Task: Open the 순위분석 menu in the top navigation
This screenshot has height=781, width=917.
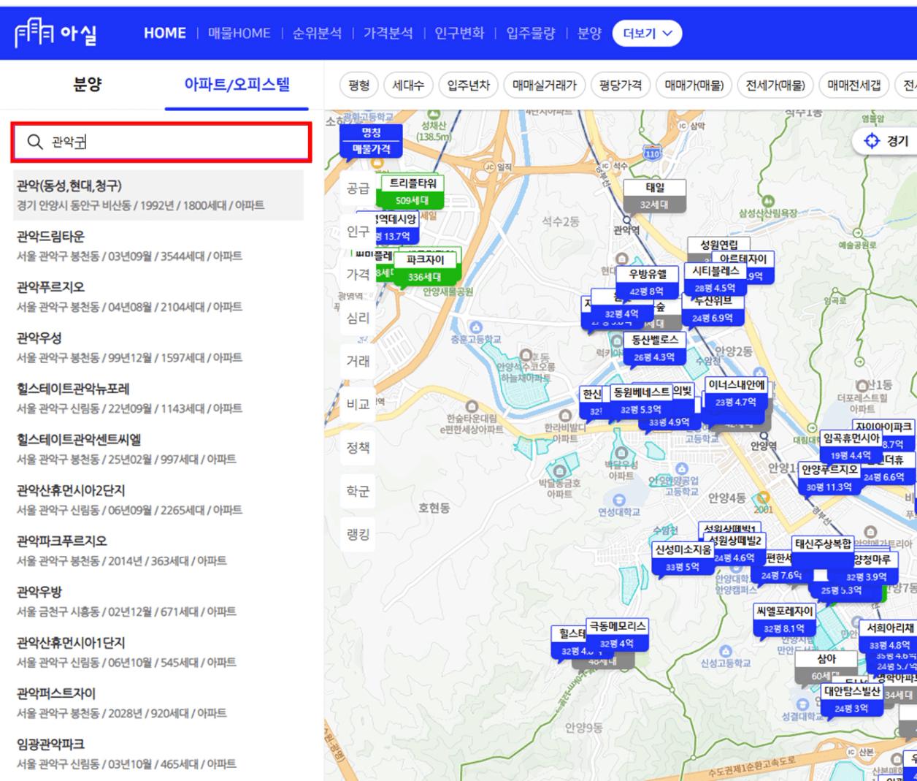Action: 317,34
